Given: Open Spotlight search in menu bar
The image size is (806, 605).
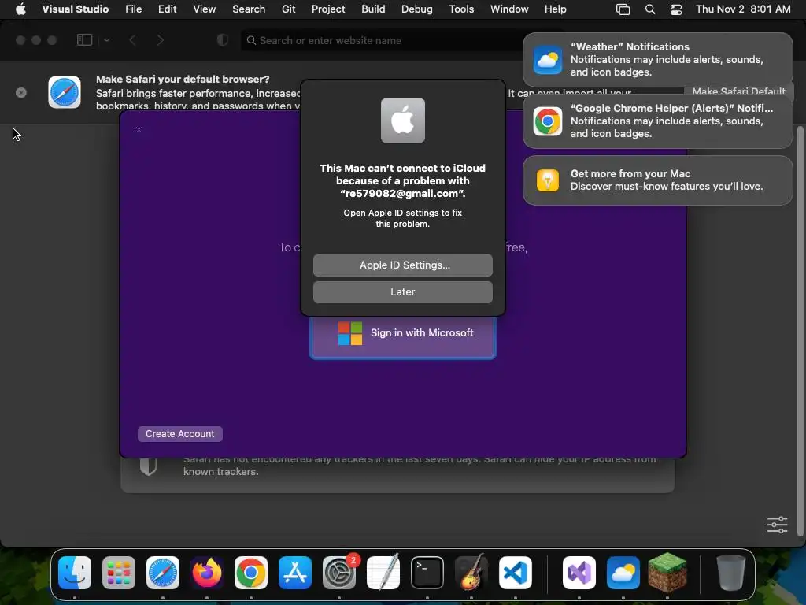Looking at the screenshot, I should tap(650, 9).
